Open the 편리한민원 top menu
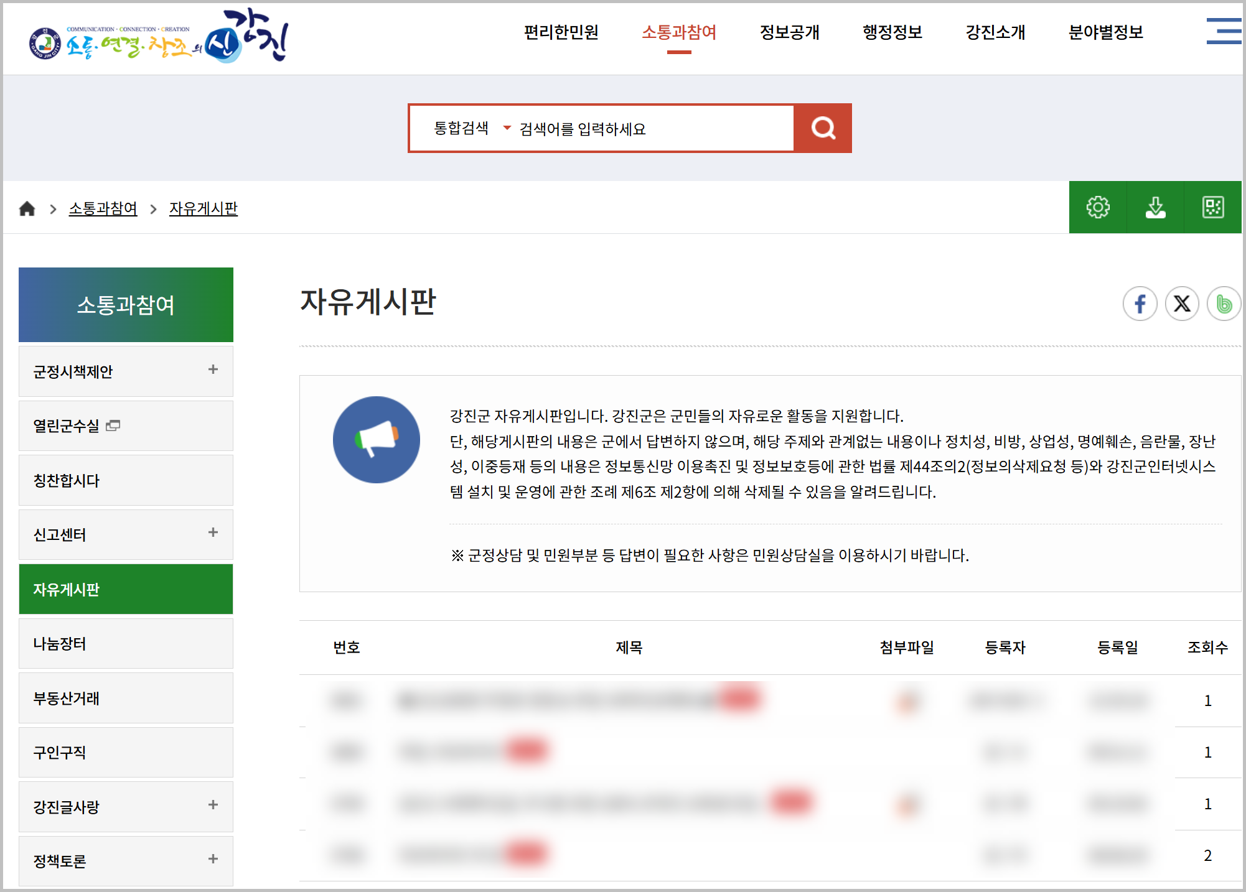This screenshot has width=1246, height=892. 561,32
